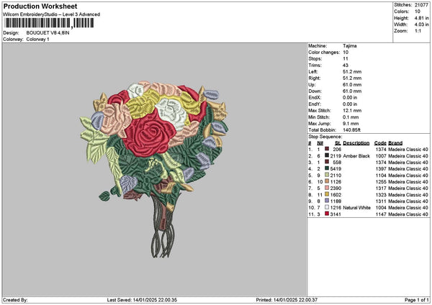Click stitch count 5419 in stop row 4

(x=336, y=169)
